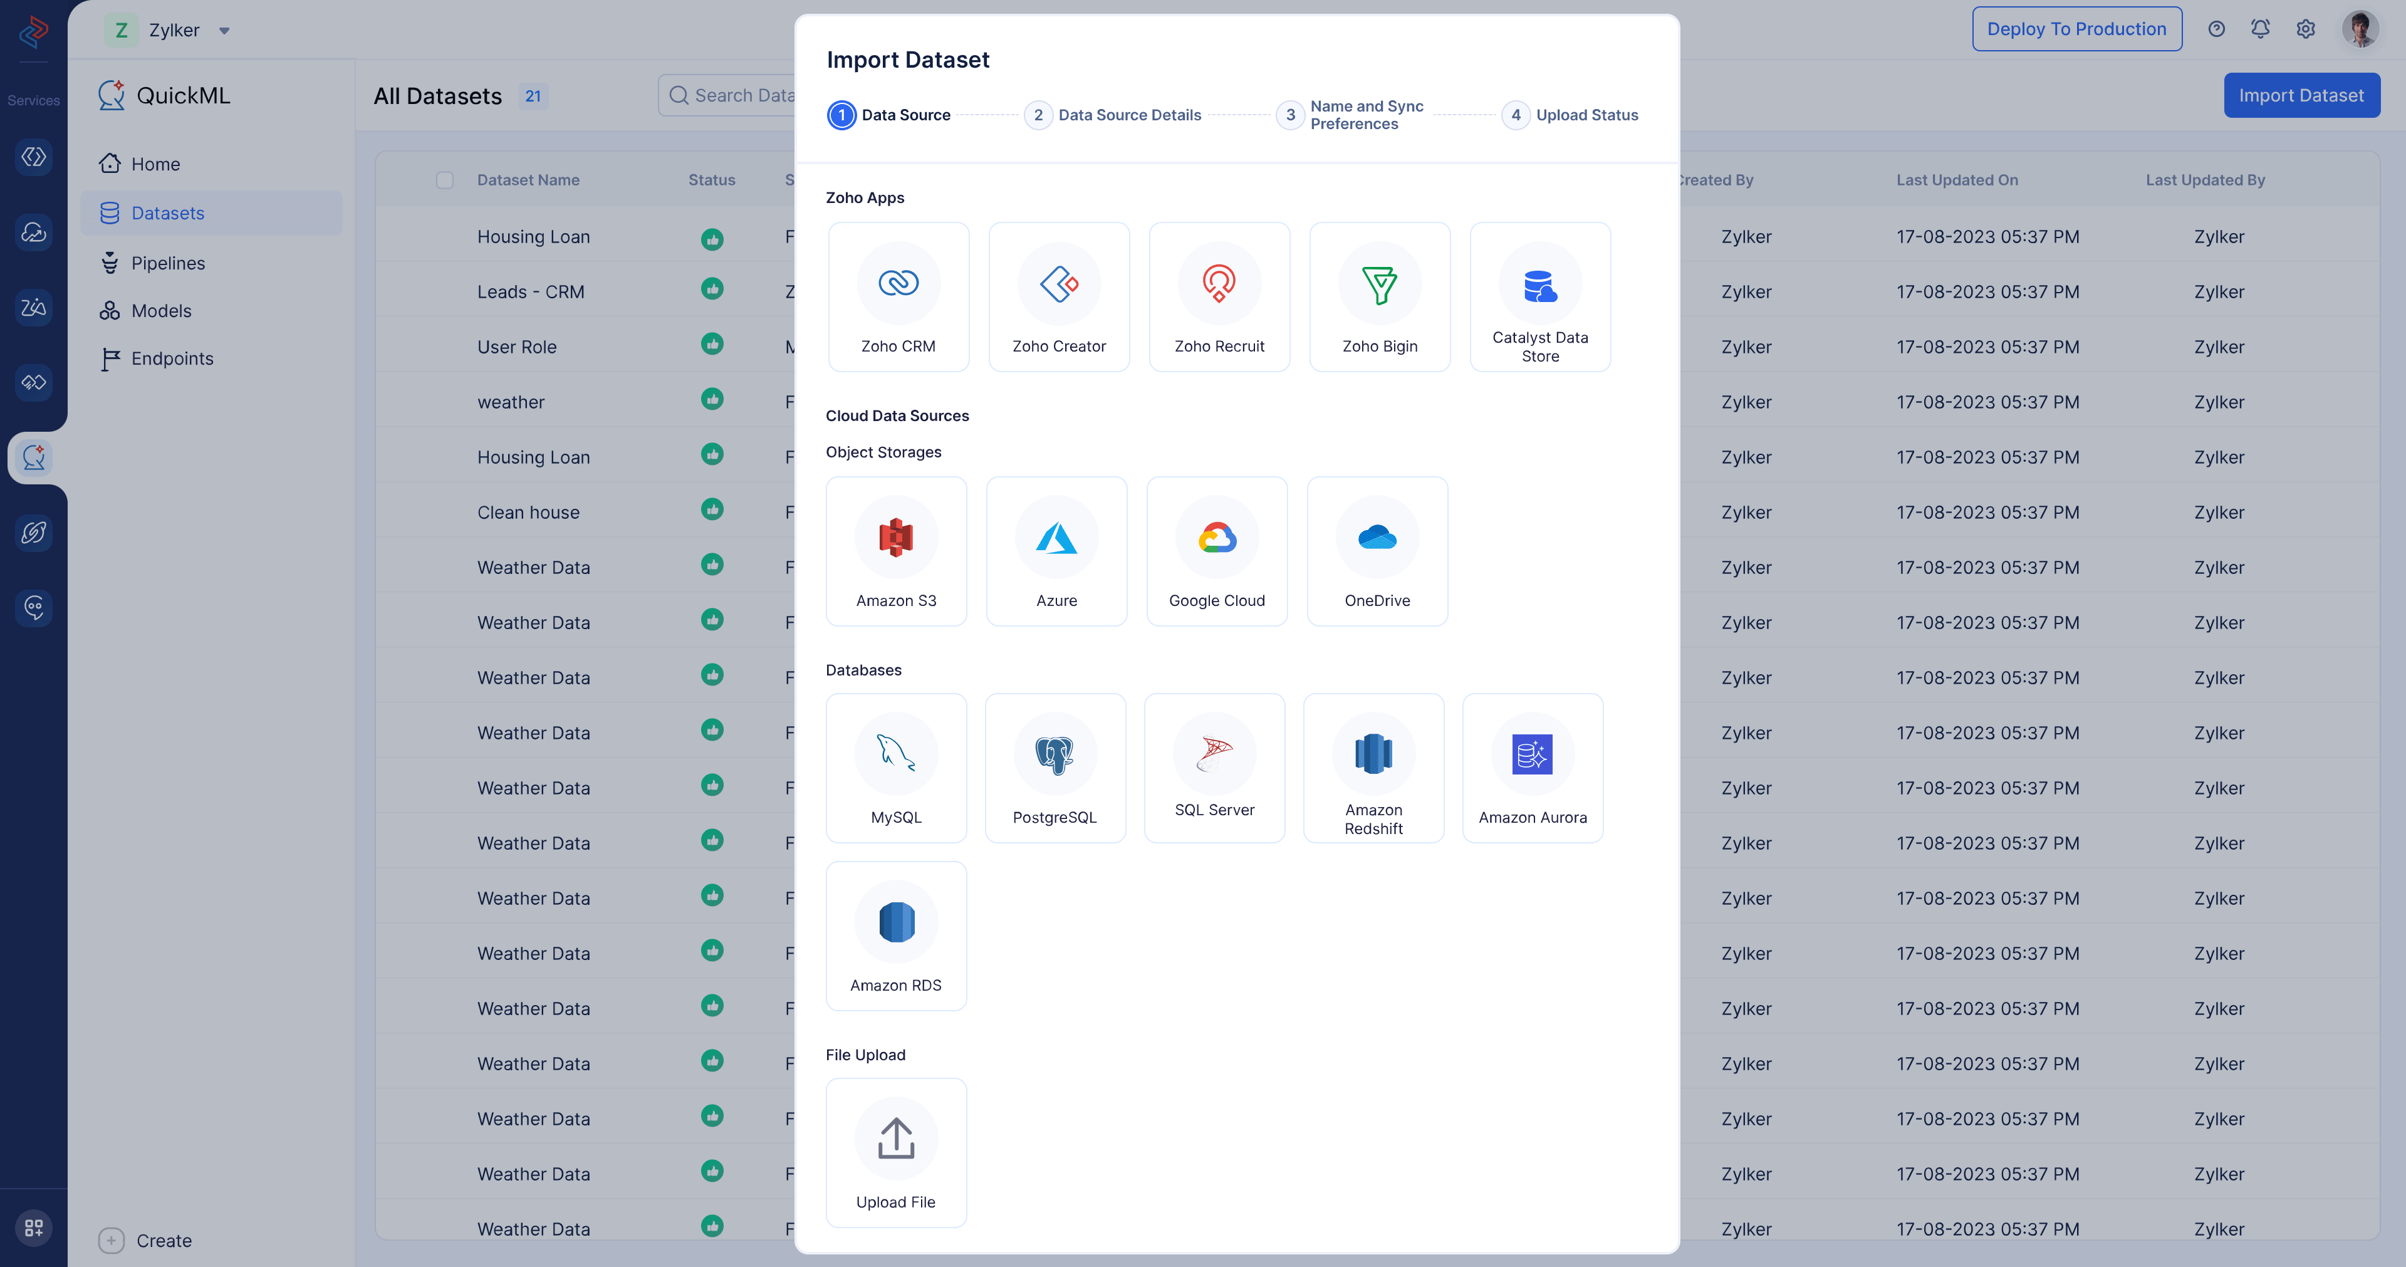Open the smiley chat service icon in rail

pyautogui.click(x=34, y=607)
